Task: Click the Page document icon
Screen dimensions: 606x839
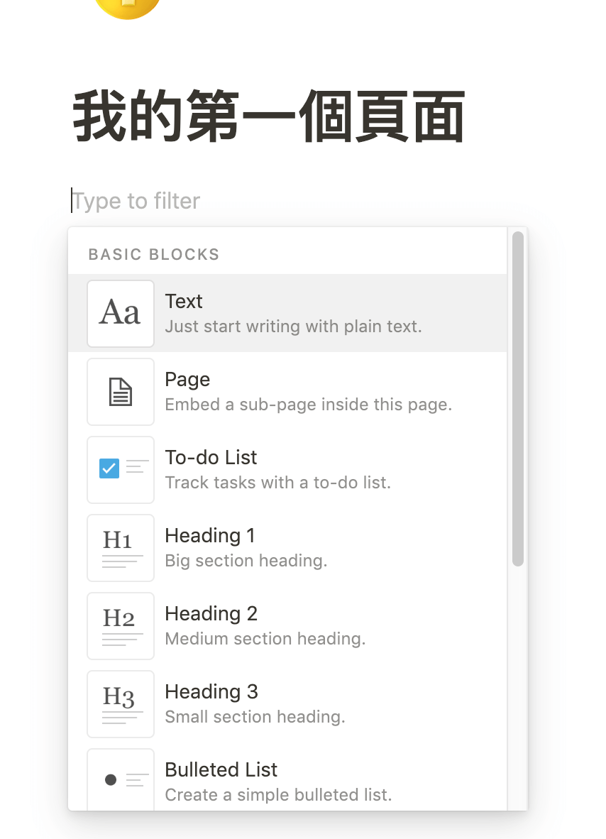Action: (121, 392)
